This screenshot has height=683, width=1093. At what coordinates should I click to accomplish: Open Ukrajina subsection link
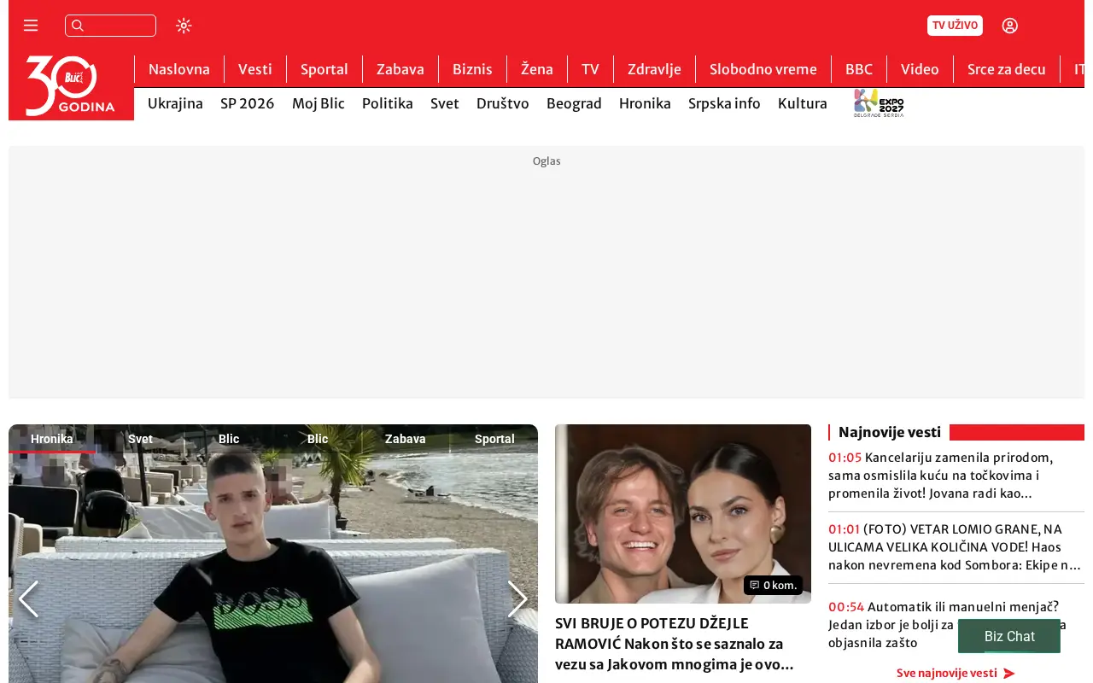pyautogui.click(x=175, y=103)
